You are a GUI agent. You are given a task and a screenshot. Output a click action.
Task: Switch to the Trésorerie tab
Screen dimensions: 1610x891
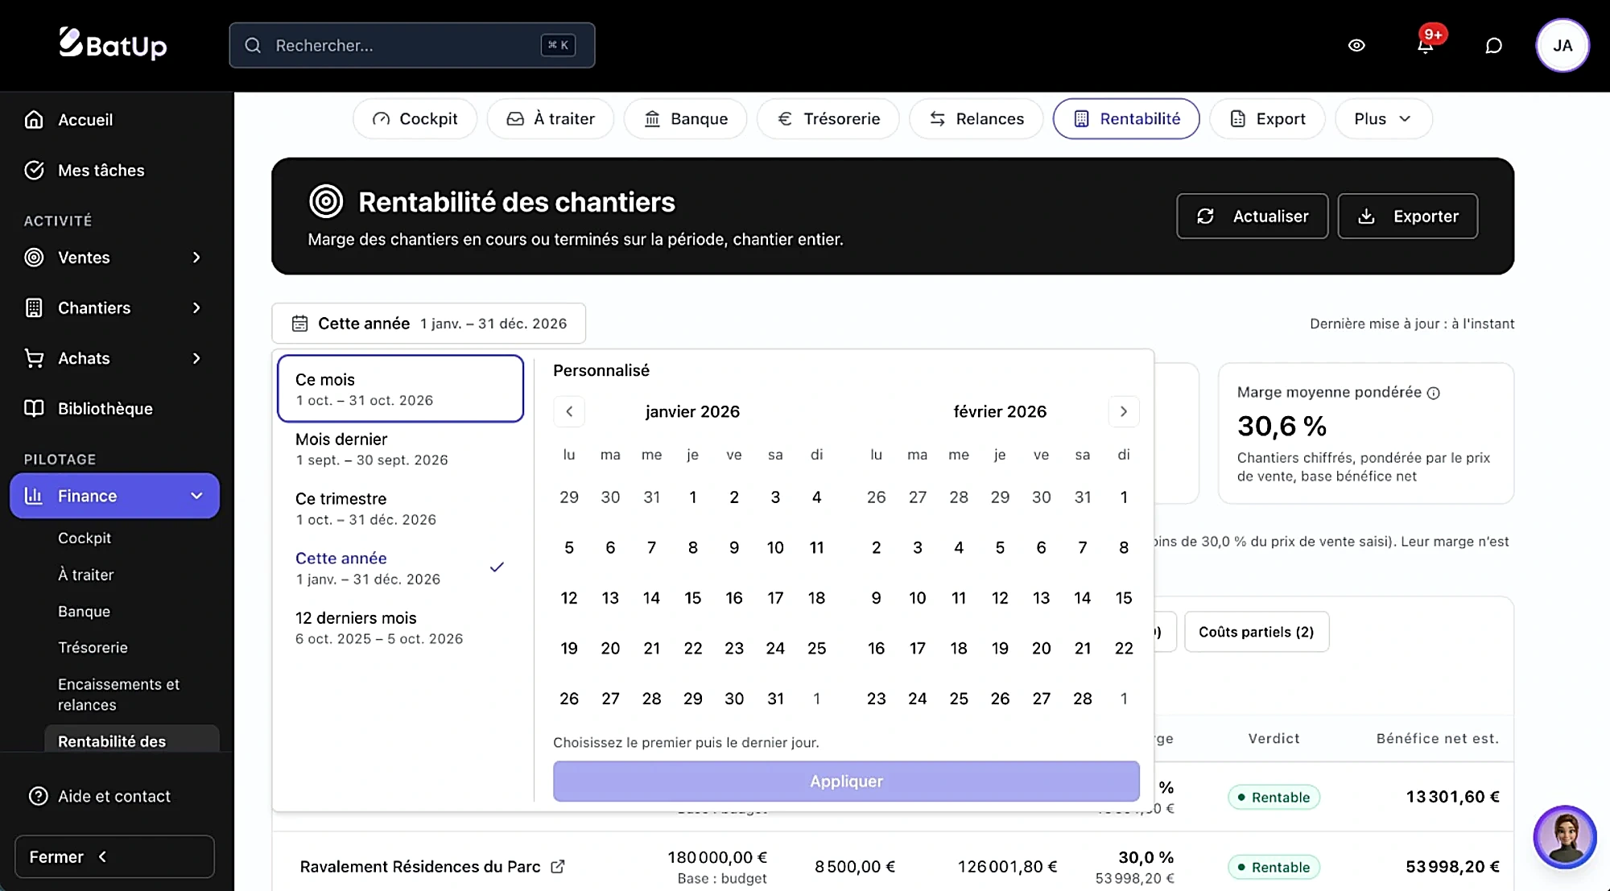(828, 119)
